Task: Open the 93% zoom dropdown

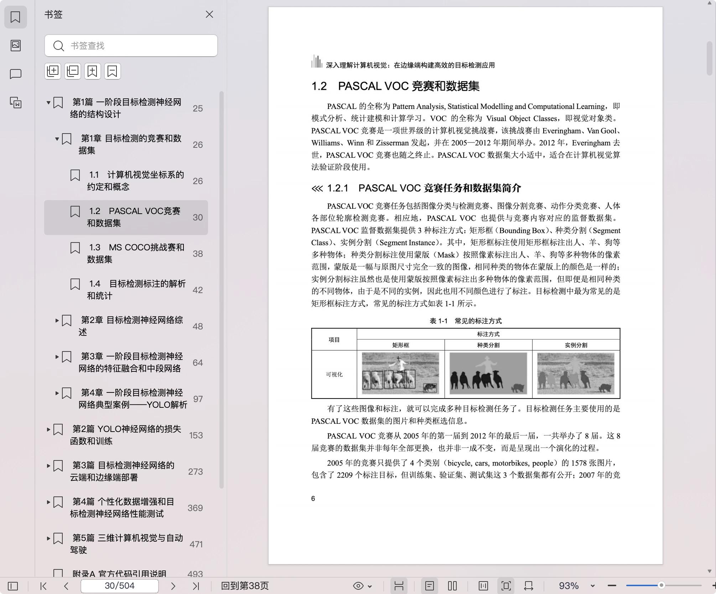Action: (x=592, y=586)
